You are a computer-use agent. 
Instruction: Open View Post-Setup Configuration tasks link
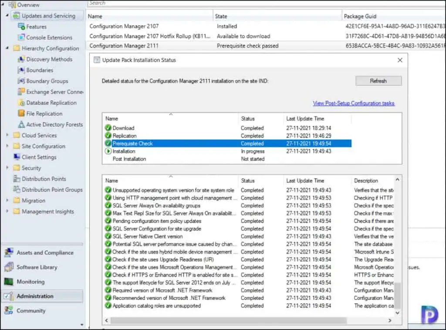point(354,103)
